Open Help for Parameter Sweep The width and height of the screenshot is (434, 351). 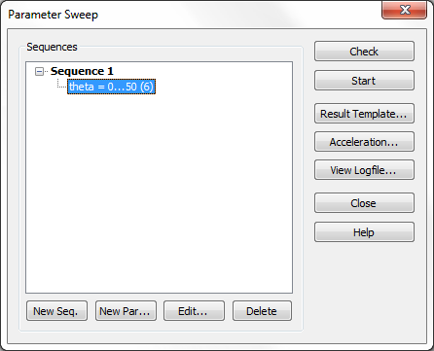coord(364,232)
